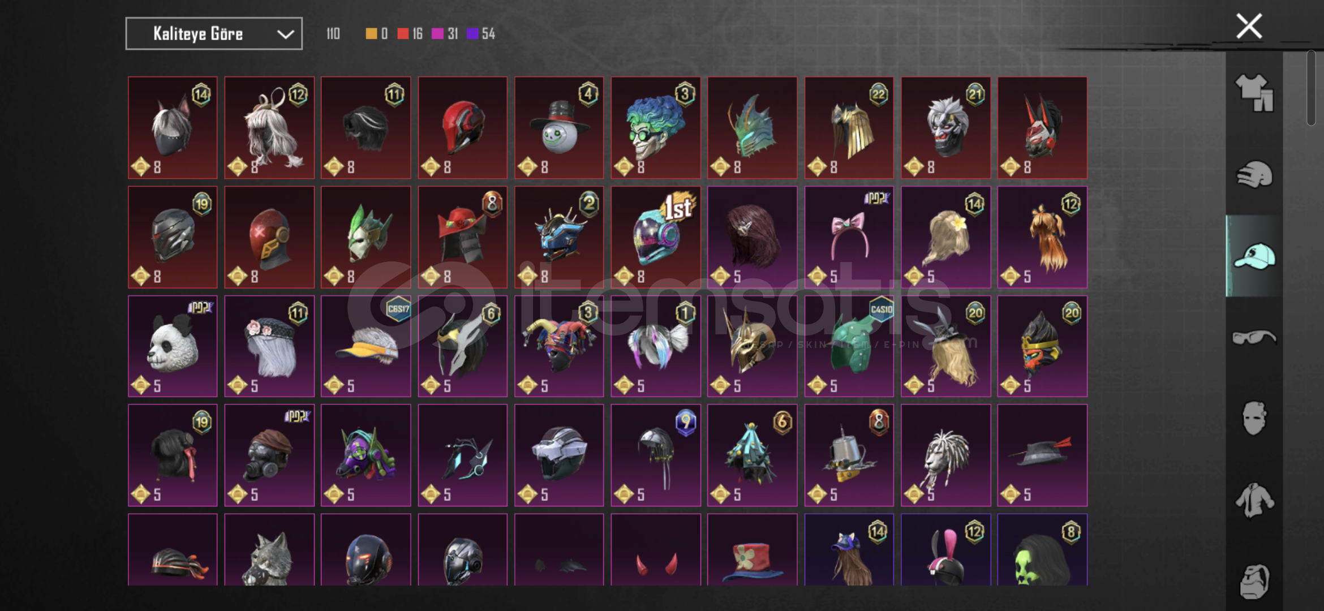The width and height of the screenshot is (1324, 611).
Task: Select the pink bow headband item
Action: pyautogui.click(x=849, y=238)
